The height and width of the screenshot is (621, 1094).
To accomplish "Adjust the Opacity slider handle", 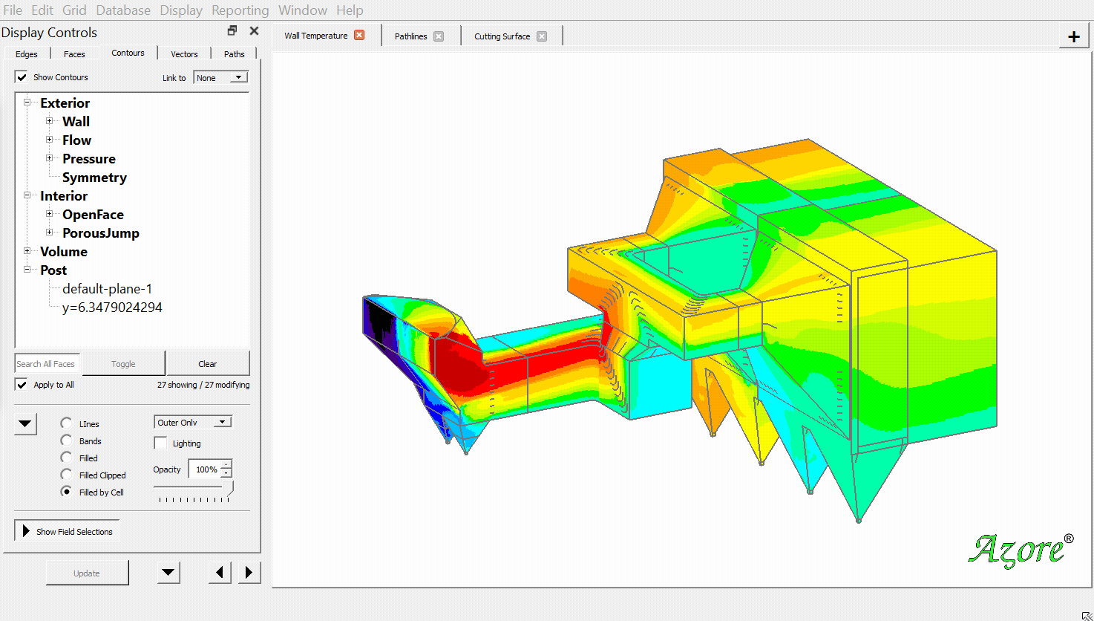I will pyautogui.click(x=229, y=487).
